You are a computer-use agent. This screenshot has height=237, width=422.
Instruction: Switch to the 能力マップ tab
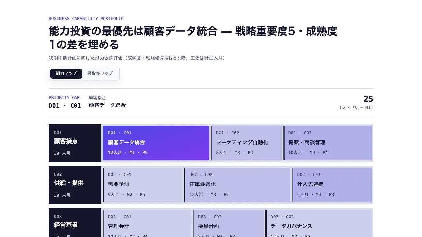click(66, 74)
